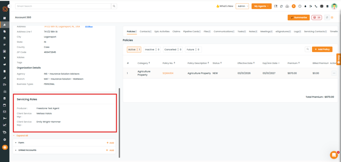Open the Admin role dropdown
This screenshot has width=341, height=162.
point(242,6)
